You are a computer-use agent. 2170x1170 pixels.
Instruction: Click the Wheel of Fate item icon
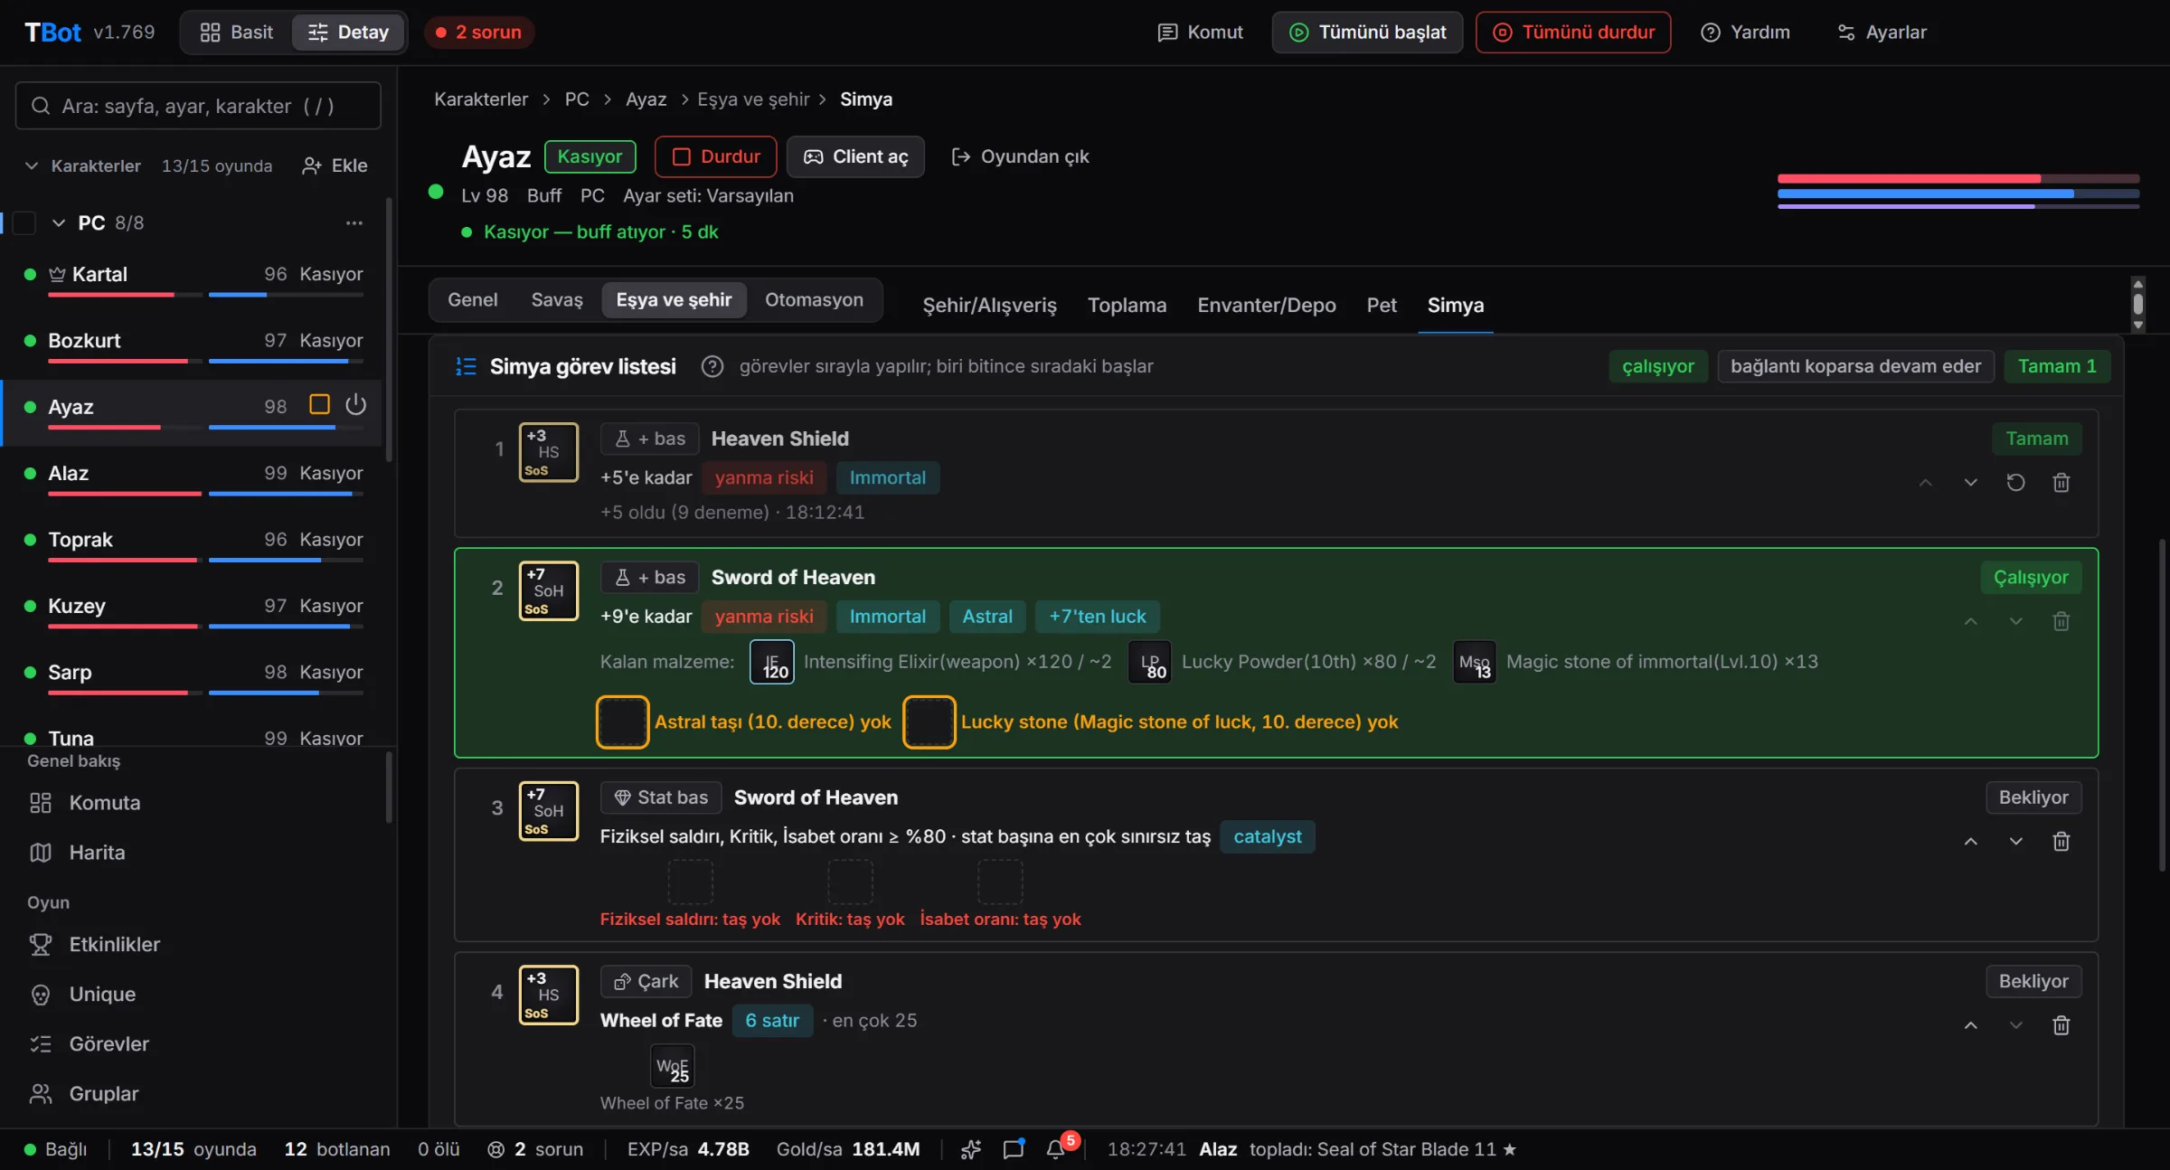[x=673, y=1066]
